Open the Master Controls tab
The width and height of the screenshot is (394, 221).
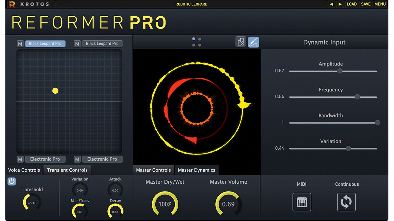(x=153, y=170)
